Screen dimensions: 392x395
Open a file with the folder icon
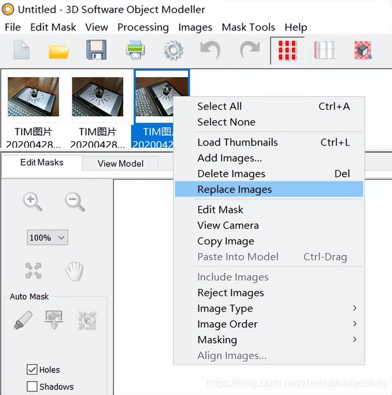59,50
